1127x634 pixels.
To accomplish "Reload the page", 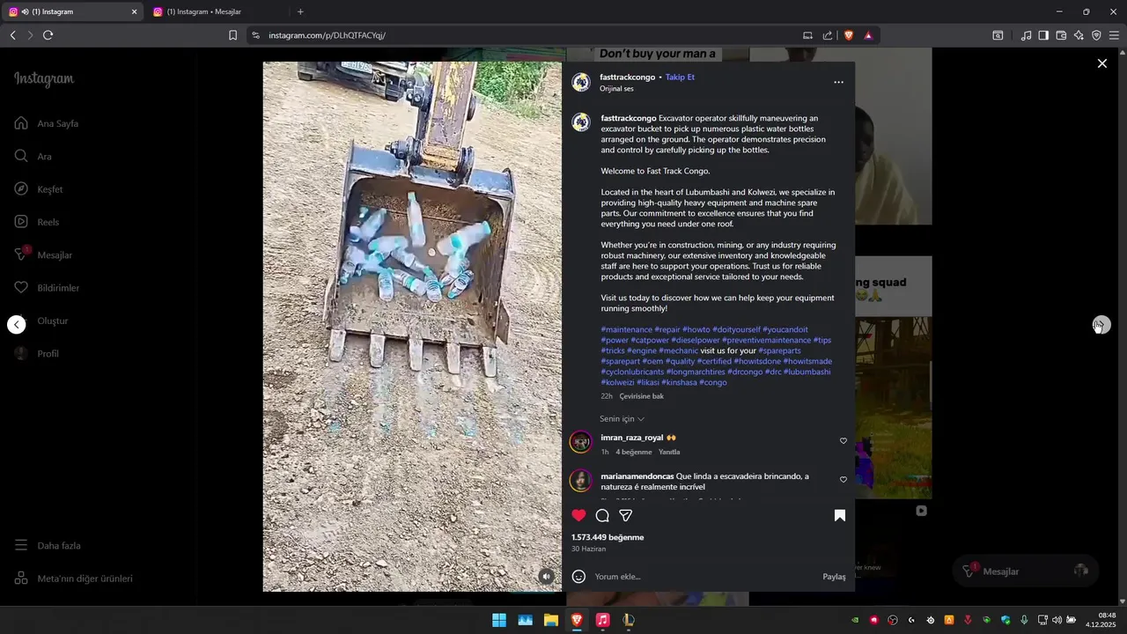I will tap(48, 35).
